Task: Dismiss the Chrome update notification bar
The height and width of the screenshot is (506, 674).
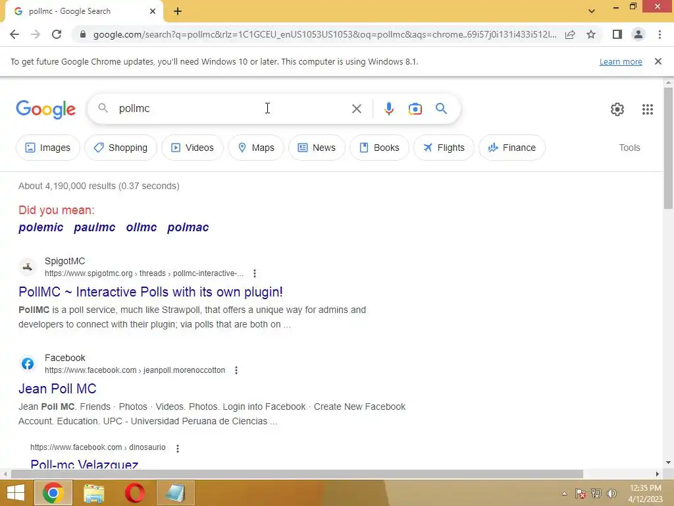Action: (x=658, y=61)
